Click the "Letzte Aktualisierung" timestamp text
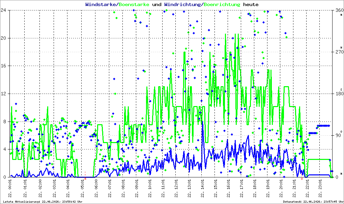 [43, 202]
